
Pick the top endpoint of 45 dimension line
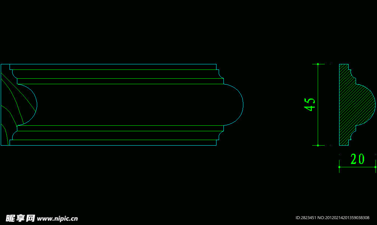coord(318,64)
